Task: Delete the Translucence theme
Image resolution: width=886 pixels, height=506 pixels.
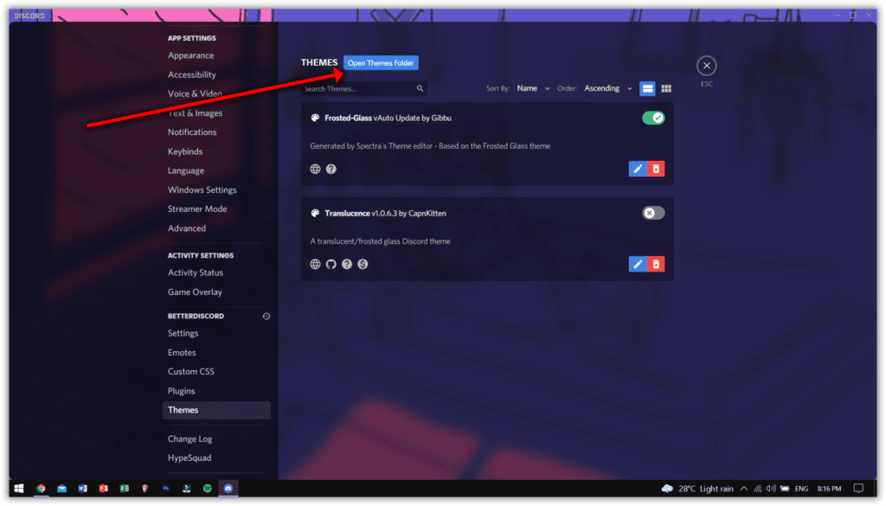Action: tap(656, 264)
